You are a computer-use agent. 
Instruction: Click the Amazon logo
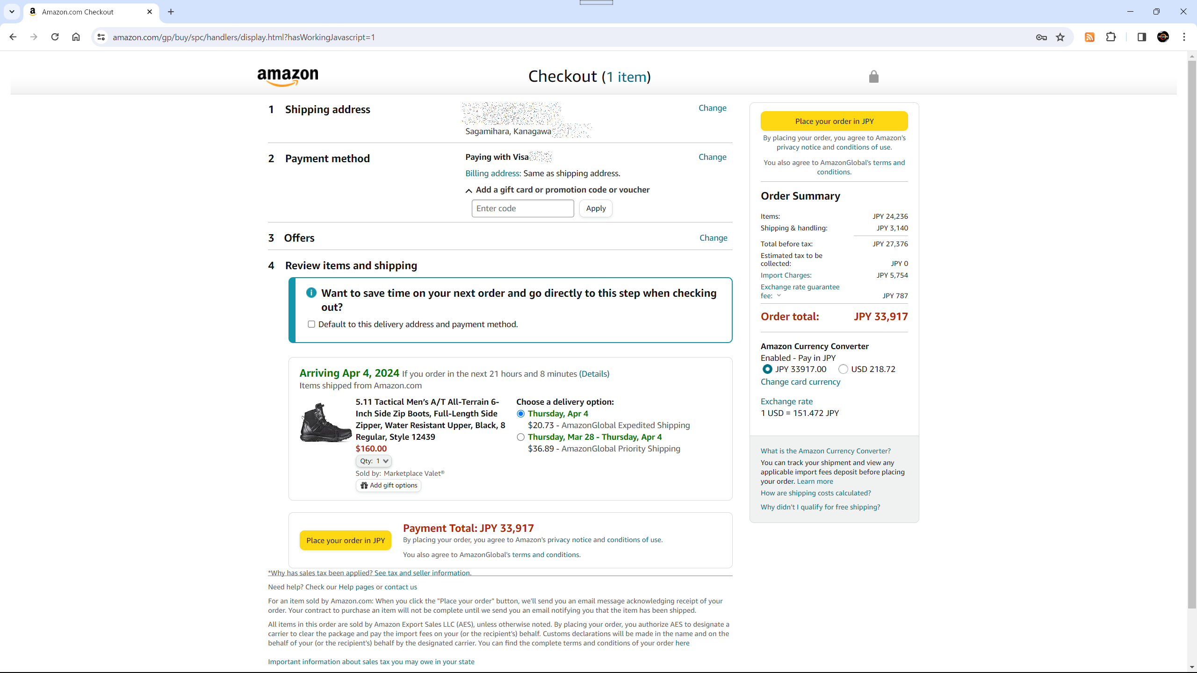[x=288, y=77]
